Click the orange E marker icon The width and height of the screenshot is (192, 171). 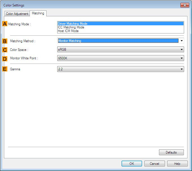(x=5, y=69)
